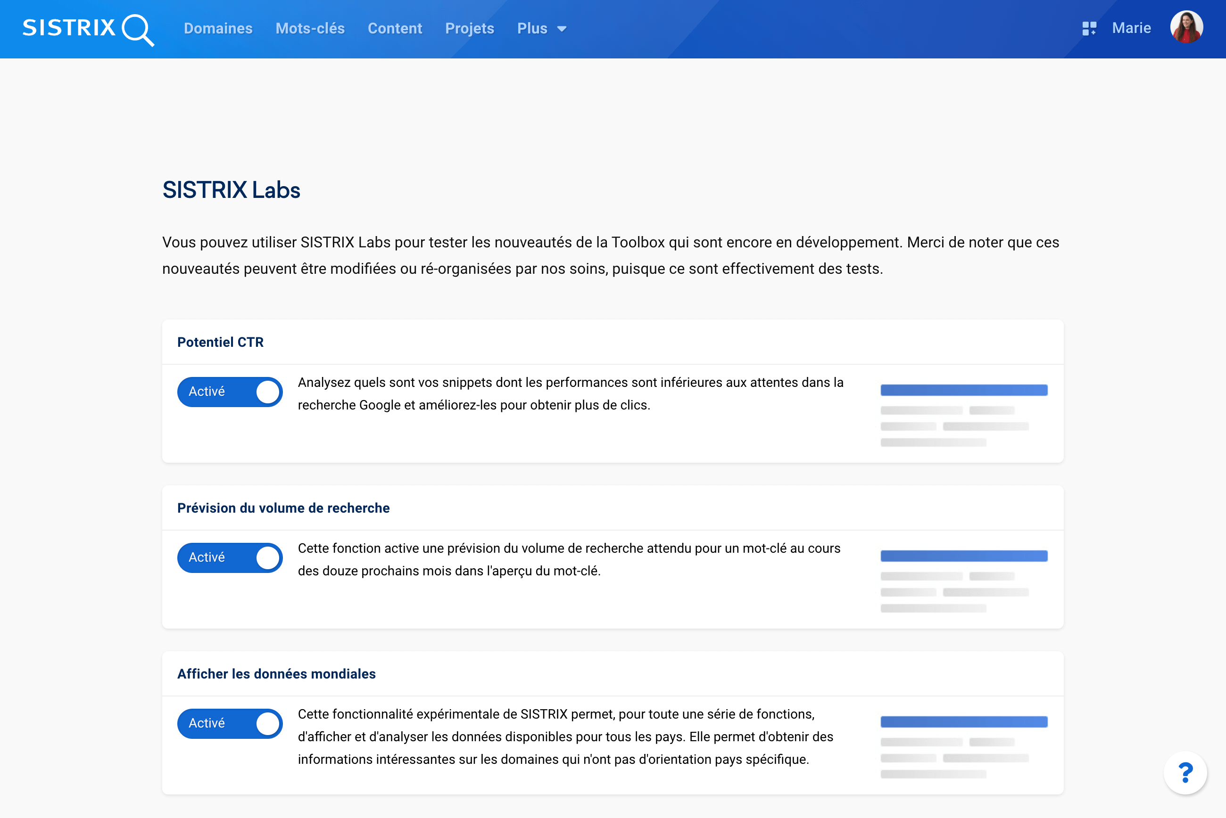Toggle Prévision du volume de recherche switch
This screenshot has width=1226, height=818.
pos(230,558)
